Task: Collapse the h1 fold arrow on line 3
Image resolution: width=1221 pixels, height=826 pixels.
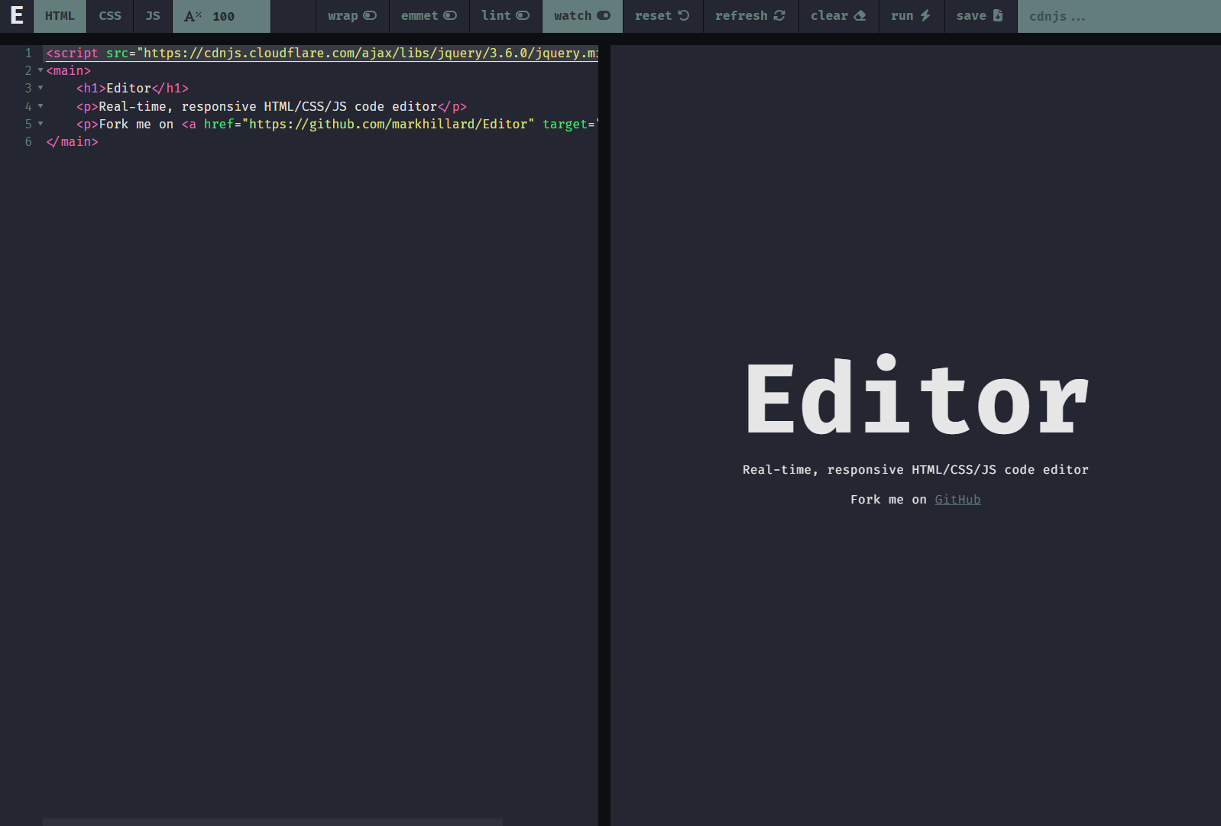Action: [x=40, y=88]
